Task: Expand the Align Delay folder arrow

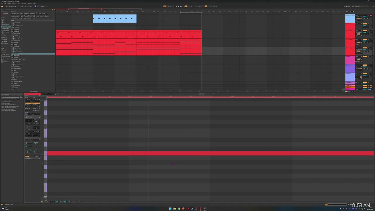Action: (x=12, y=22)
